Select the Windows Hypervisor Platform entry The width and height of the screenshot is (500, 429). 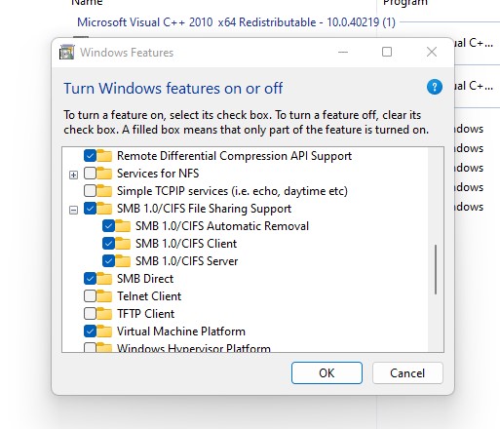point(194,348)
